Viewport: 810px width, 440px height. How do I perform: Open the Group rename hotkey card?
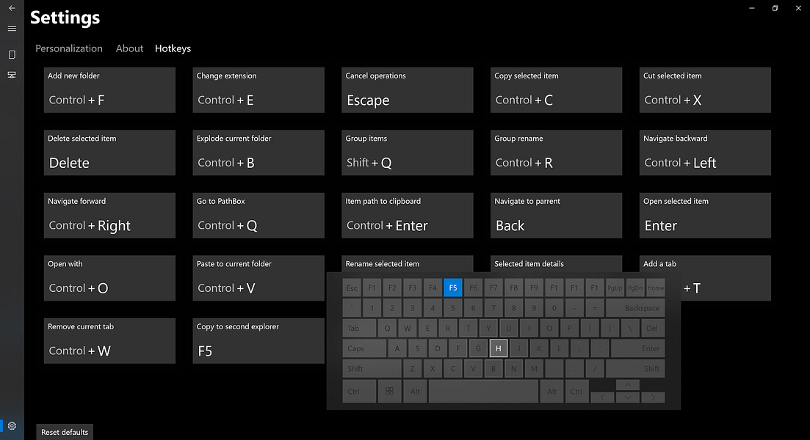coord(556,153)
